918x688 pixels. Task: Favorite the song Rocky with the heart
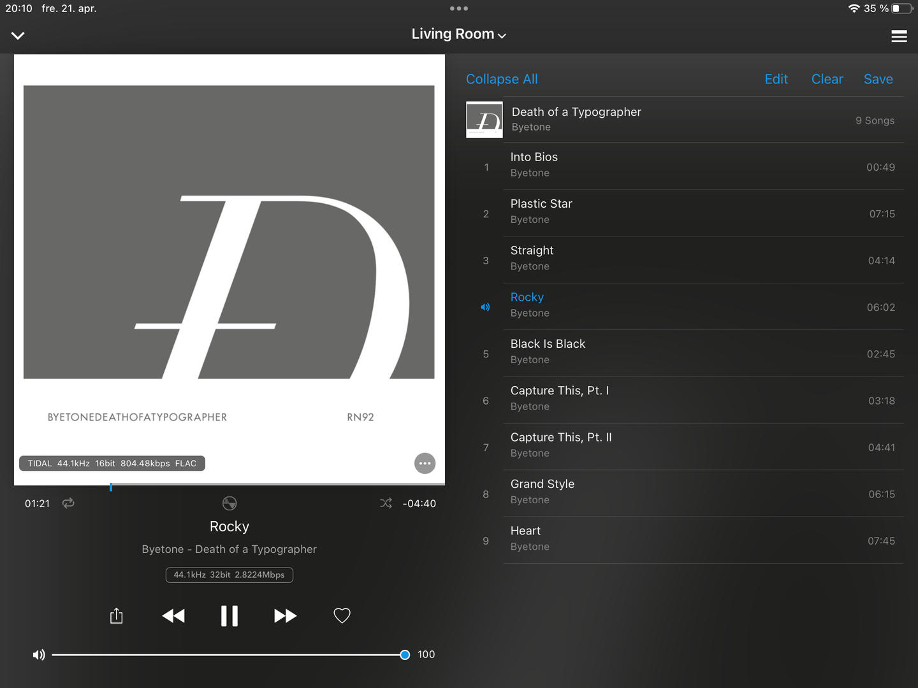[342, 616]
